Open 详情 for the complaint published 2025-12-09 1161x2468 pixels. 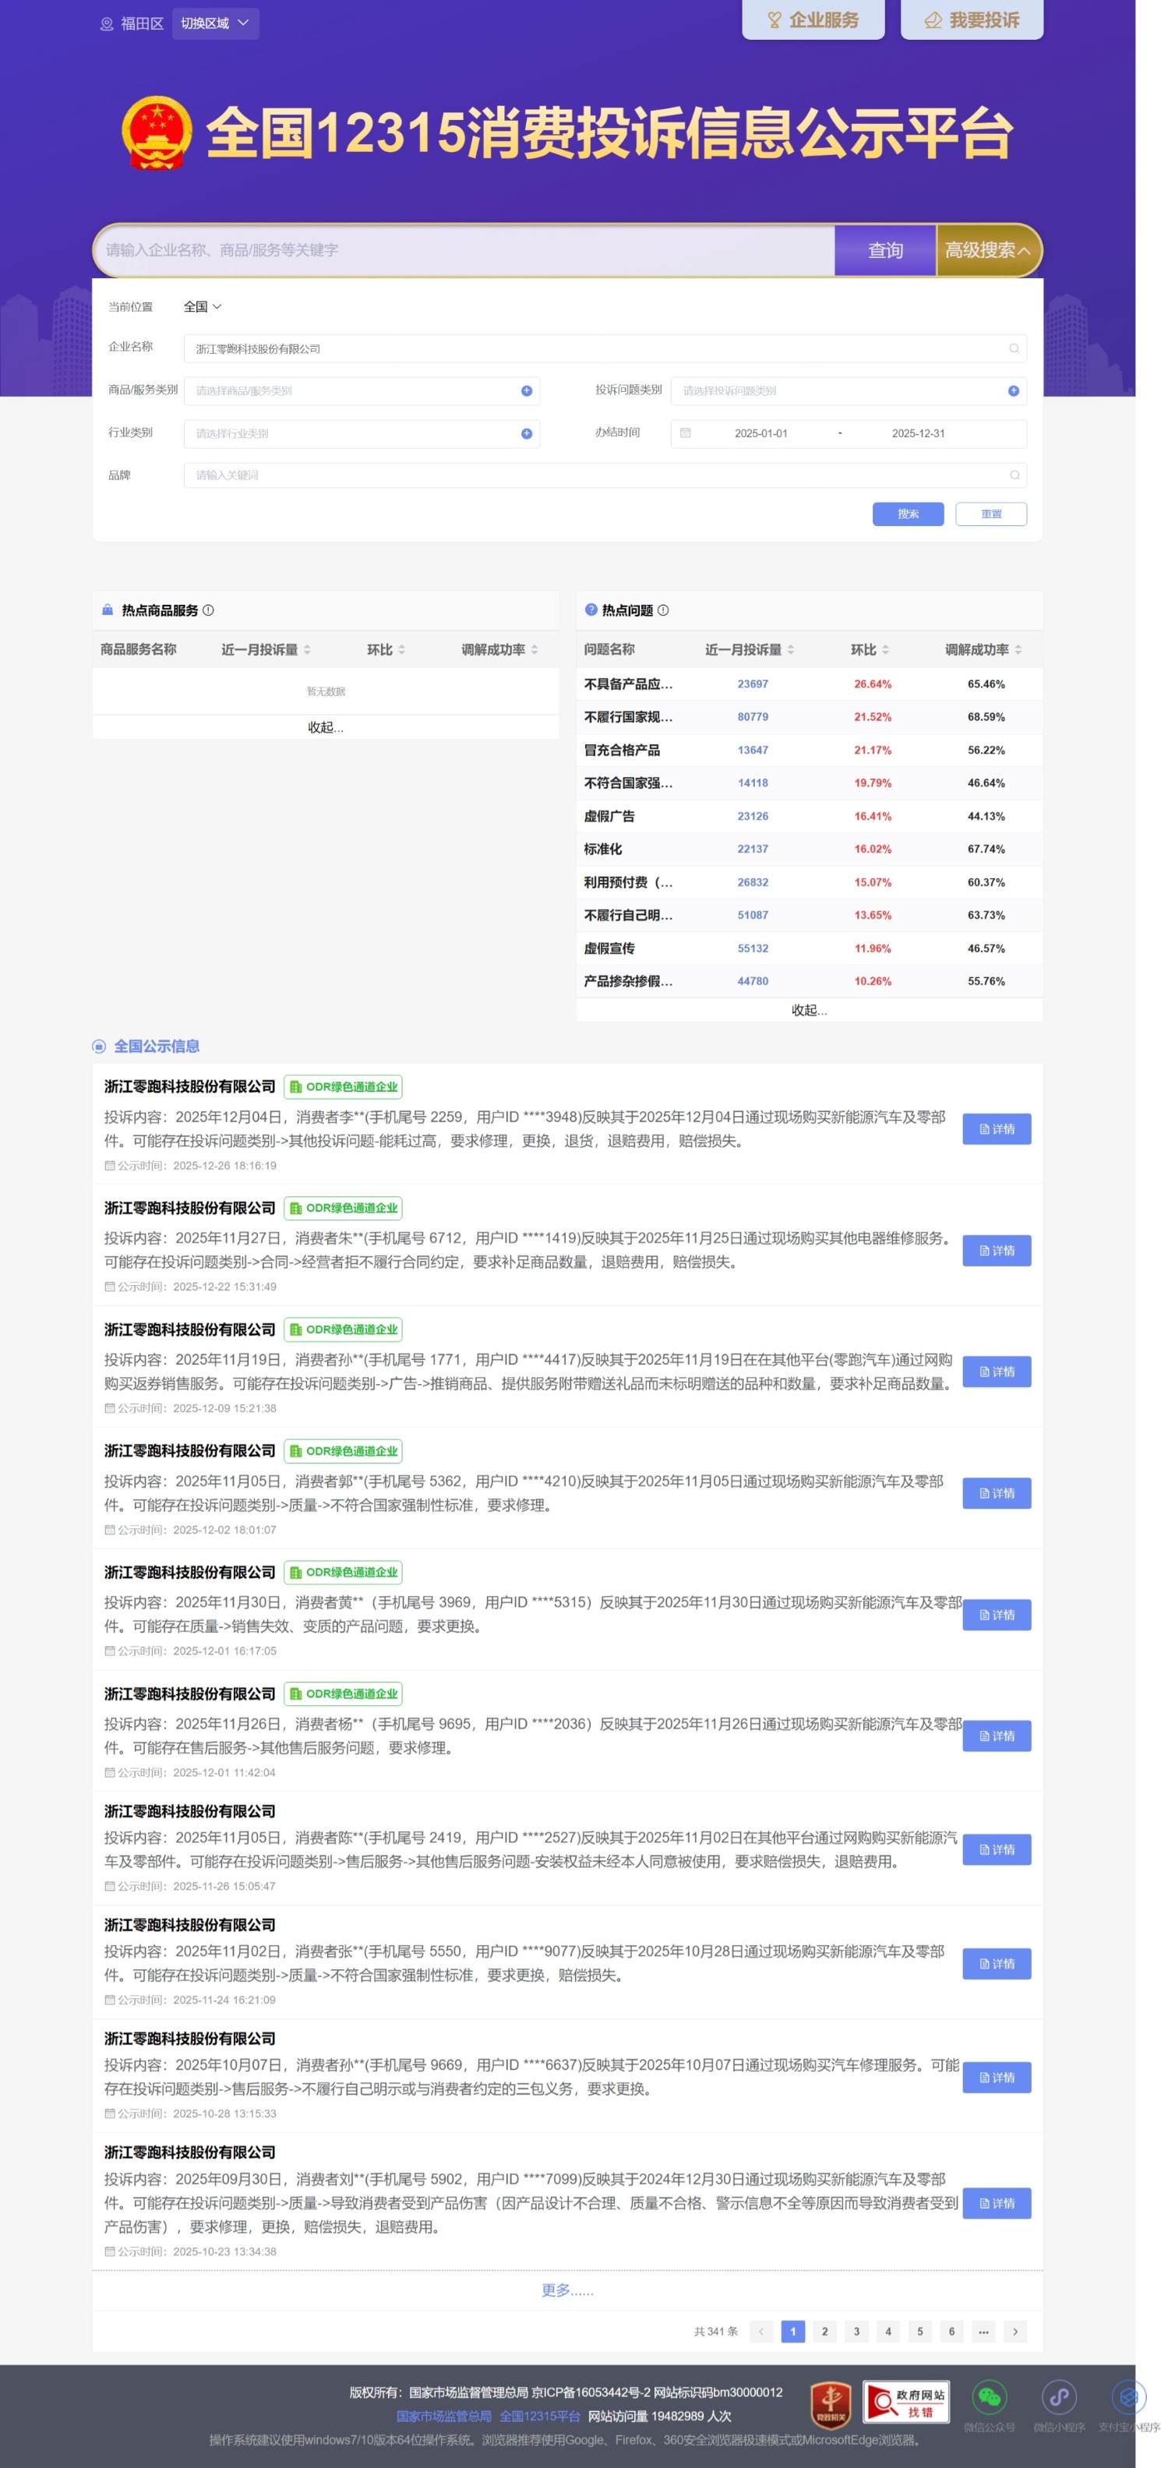click(x=997, y=1372)
